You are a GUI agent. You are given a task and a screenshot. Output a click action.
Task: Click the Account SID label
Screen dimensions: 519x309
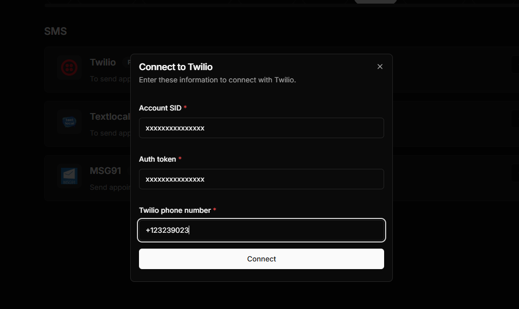(x=160, y=108)
